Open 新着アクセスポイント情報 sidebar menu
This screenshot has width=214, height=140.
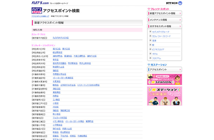(165, 13)
